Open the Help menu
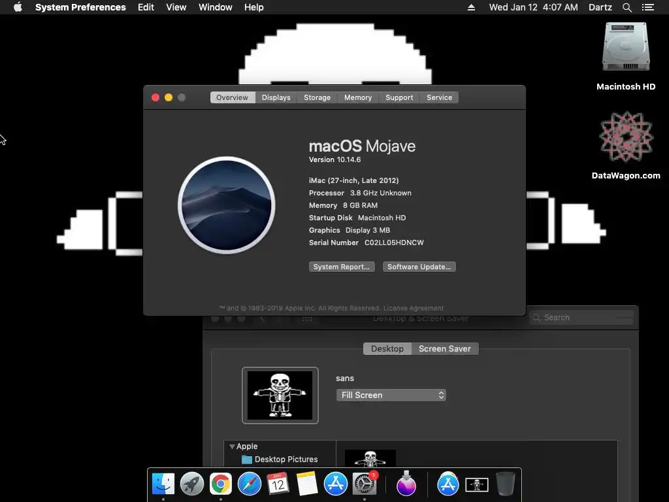 click(x=254, y=7)
